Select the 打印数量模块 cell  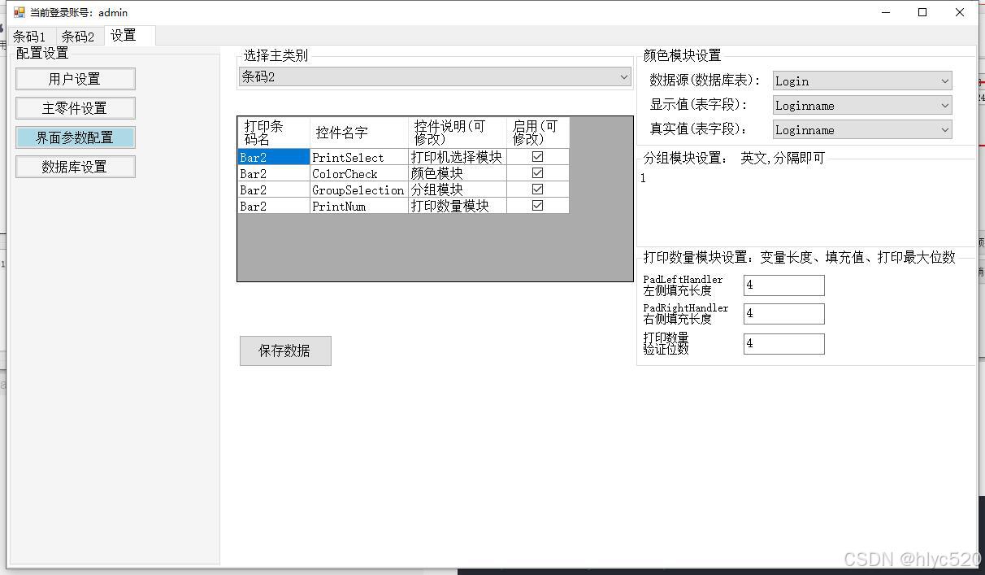458,206
